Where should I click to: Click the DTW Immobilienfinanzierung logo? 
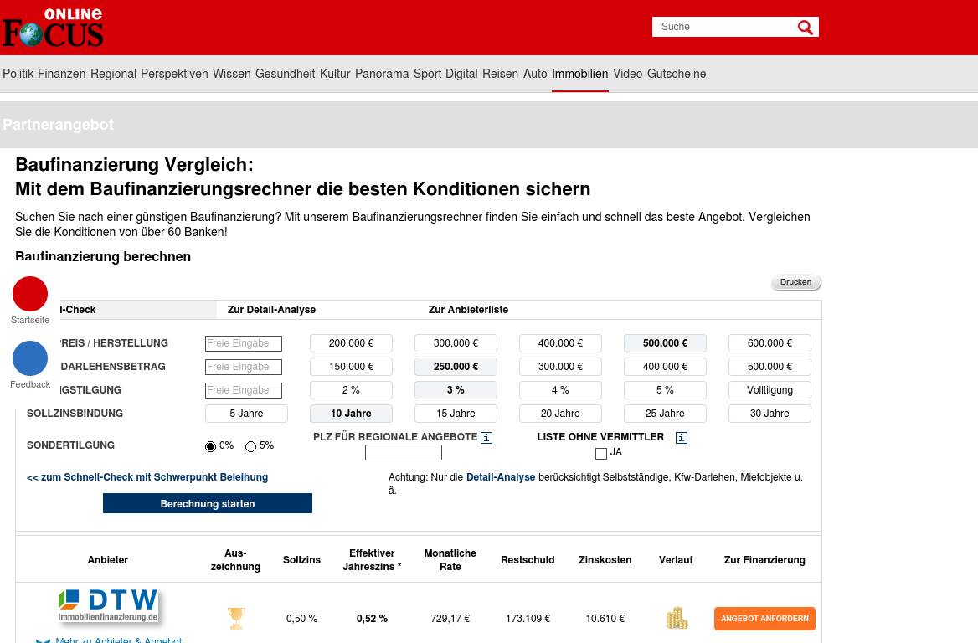point(108,606)
